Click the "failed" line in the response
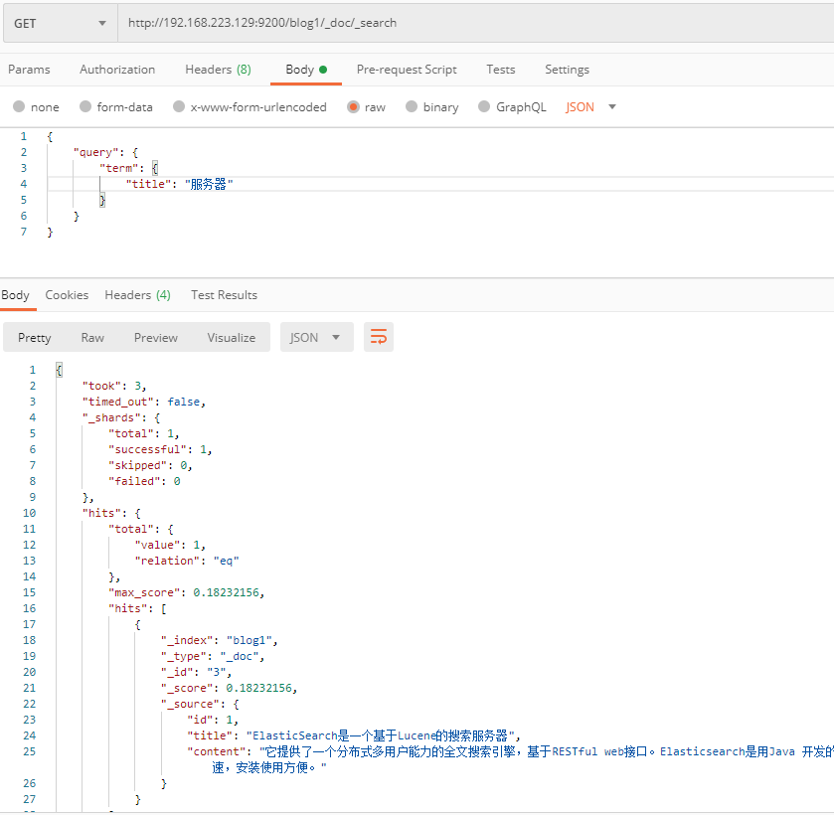 (x=144, y=481)
